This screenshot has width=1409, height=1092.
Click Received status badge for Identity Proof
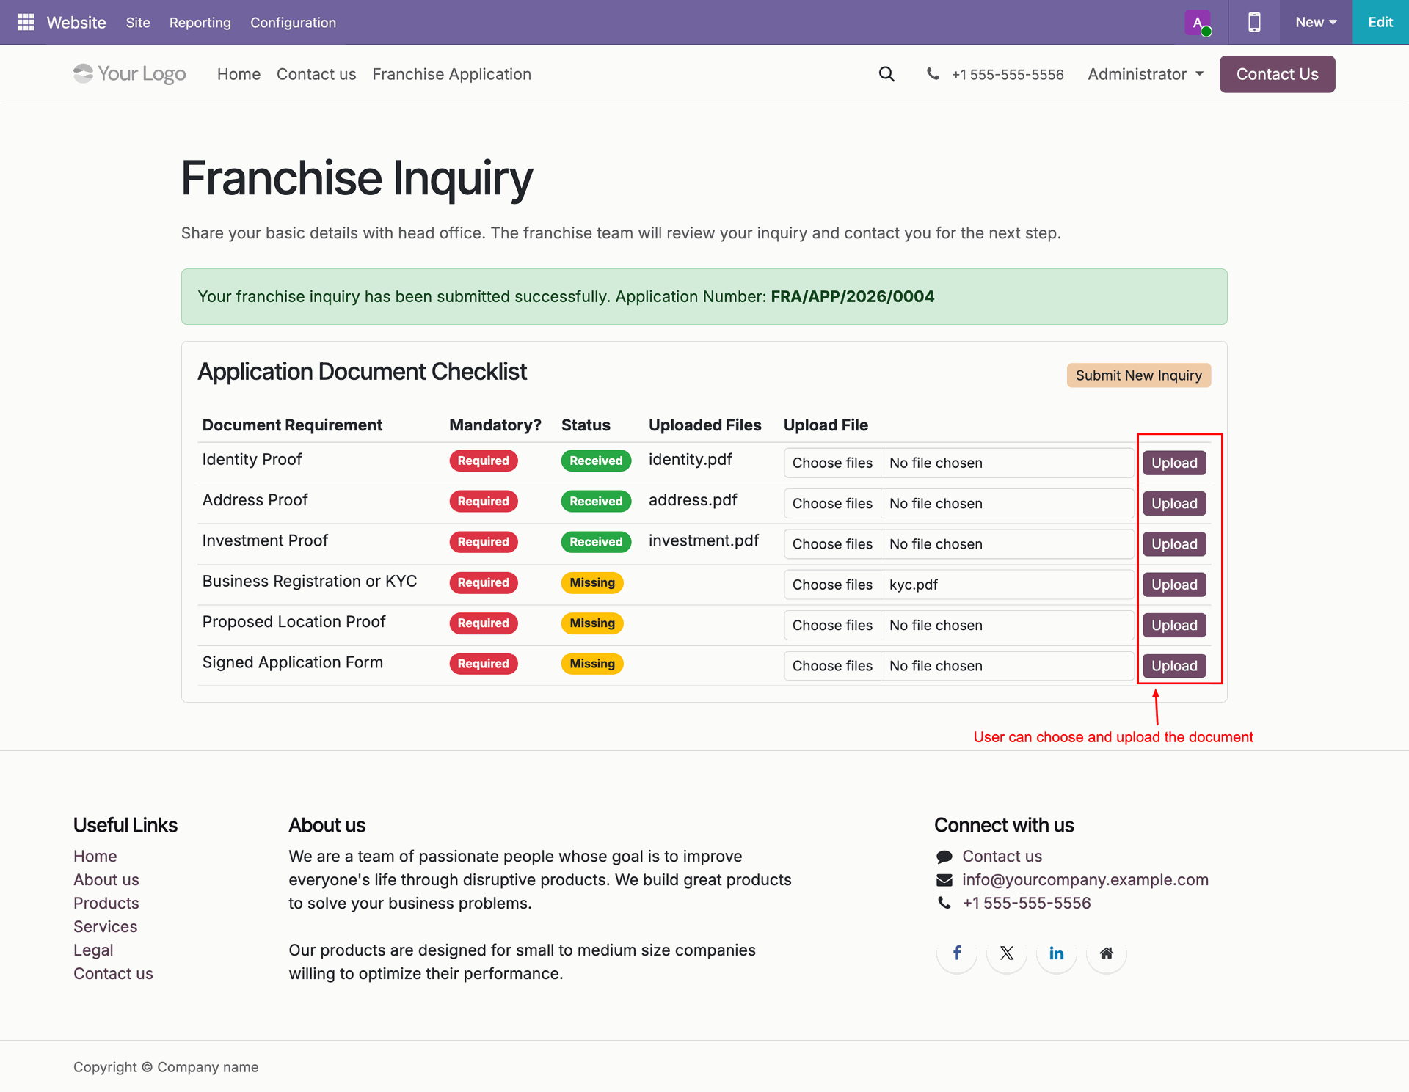pyautogui.click(x=596, y=461)
